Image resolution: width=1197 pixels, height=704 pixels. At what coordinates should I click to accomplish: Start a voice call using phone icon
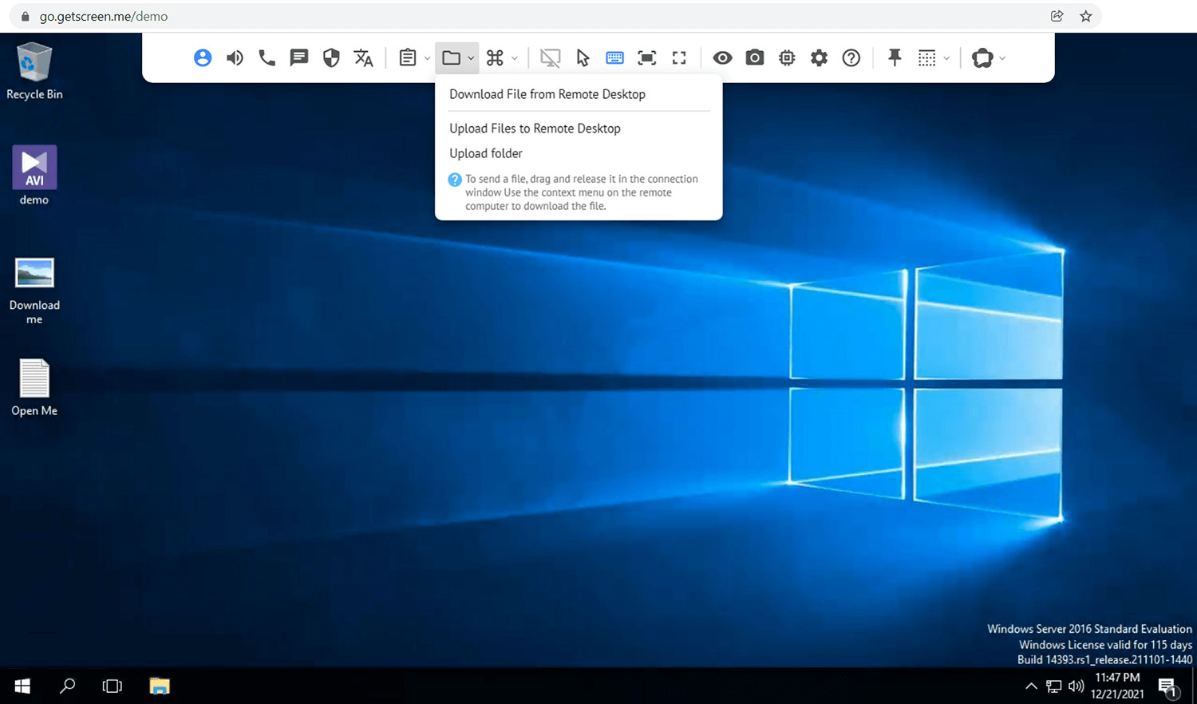(267, 57)
